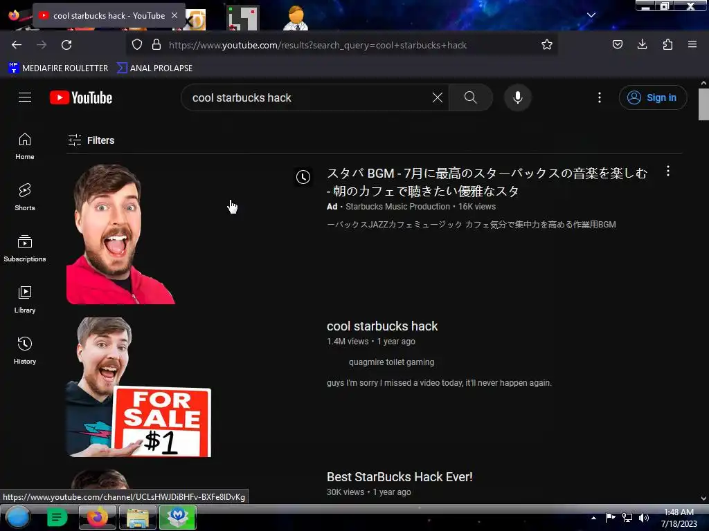This screenshot has height=531, width=709.
Task: Open the MEDIAFIRE ROULETTER bookmark
Action: (58, 68)
